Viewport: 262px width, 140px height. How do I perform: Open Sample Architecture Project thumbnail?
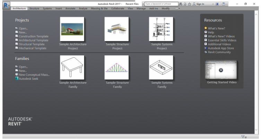(72, 29)
